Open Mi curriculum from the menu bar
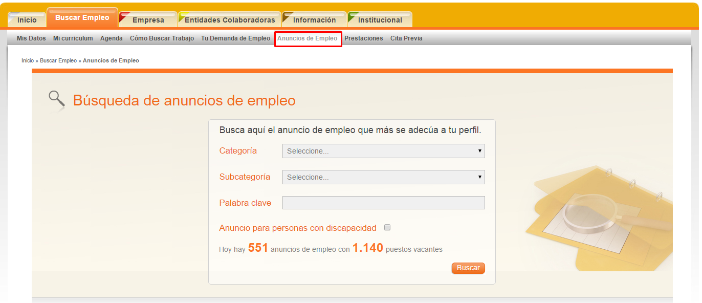Viewport: 702px width, 303px height. (73, 38)
